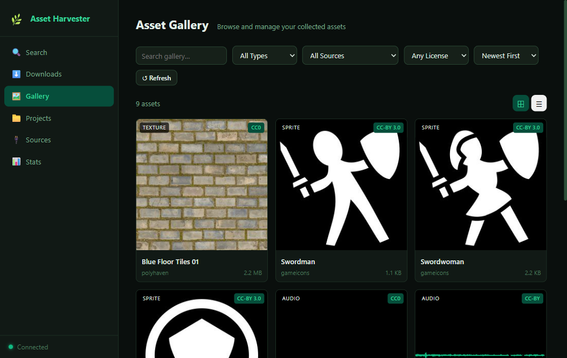Click the Sources plug icon in sidebar

coord(16,140)
